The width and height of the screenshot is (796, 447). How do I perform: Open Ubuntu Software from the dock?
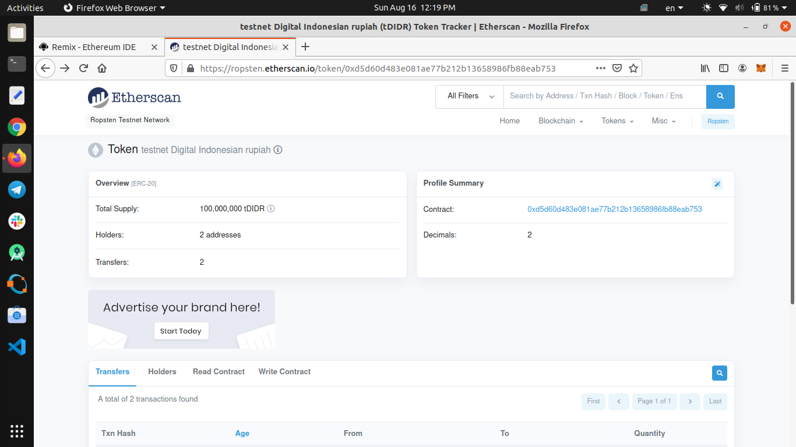click(17, 315)
